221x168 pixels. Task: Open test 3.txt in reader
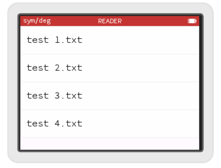click(110, 96)
